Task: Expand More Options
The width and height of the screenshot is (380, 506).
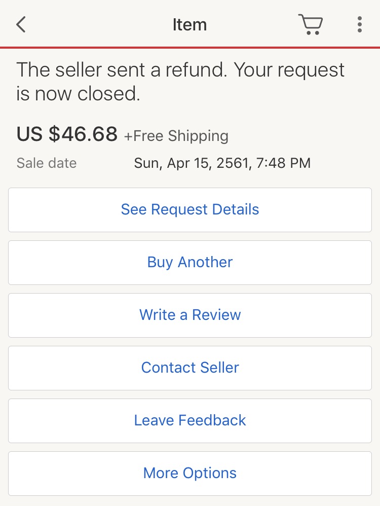Action: [x=190, y=474]
